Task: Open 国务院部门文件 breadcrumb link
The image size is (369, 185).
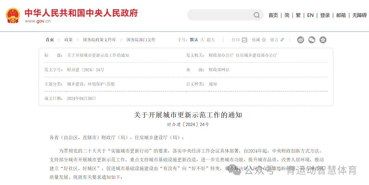Action: (141, 40)
